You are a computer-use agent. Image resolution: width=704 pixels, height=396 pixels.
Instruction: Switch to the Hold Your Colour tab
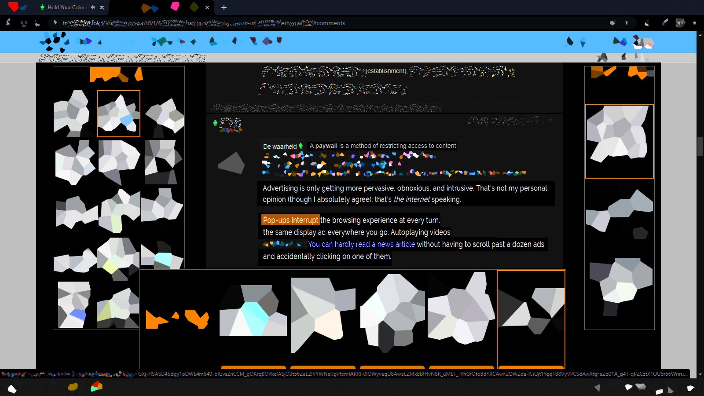click(x=66, y=7)
